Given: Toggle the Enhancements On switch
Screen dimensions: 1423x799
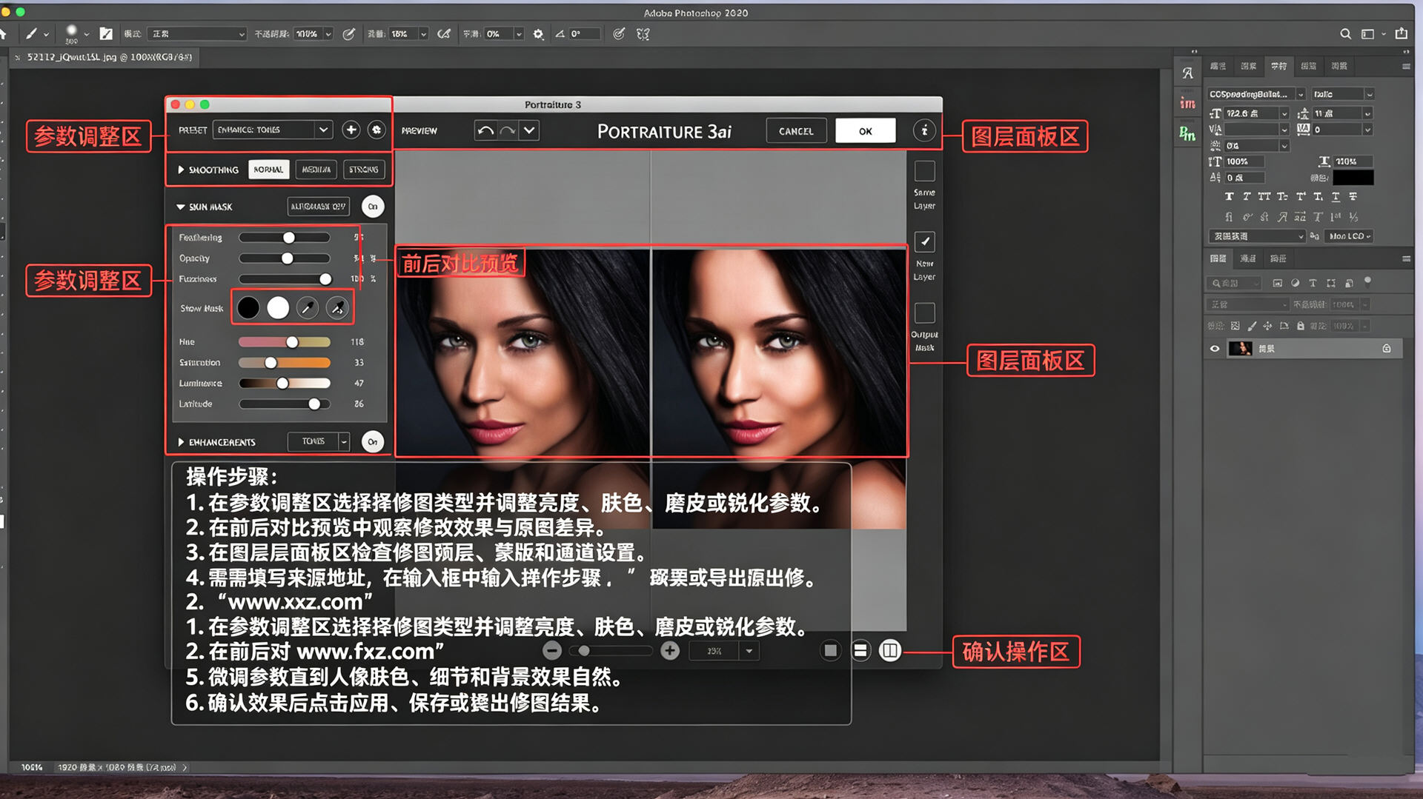Looking at the screenshot, I should 373,441.
